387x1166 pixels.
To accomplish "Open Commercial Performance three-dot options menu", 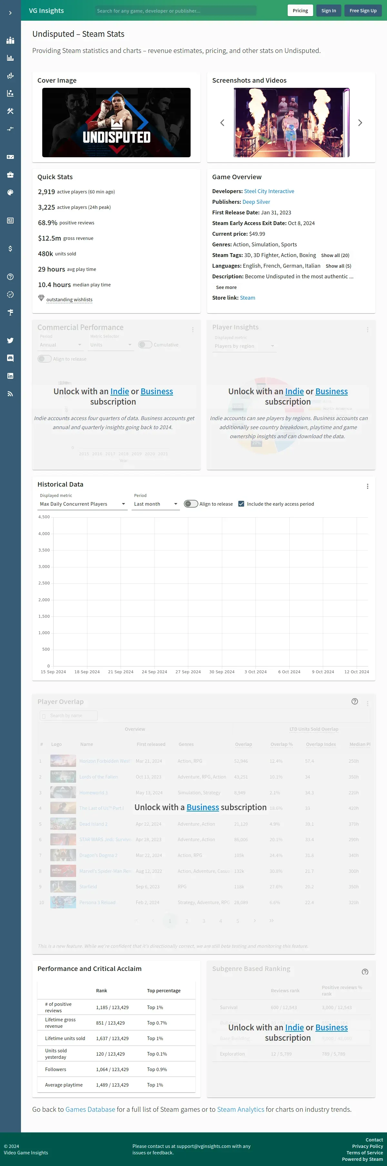I will click(x=193, y=329).
